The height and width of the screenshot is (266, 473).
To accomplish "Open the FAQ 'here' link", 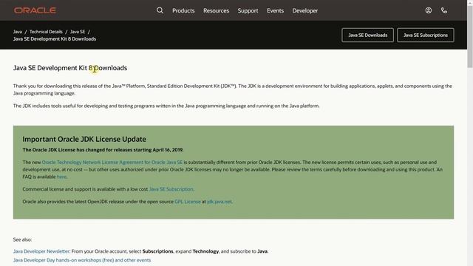I will click(61, 177).
